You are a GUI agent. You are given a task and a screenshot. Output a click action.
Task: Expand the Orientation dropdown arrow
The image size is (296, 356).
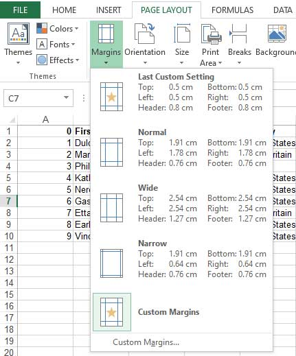click(145, 62)
